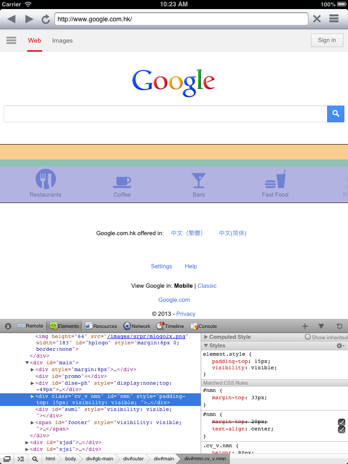Open the Google.com link
The width and height of the screenshot is (348, 464).
(x=174, y=300)
